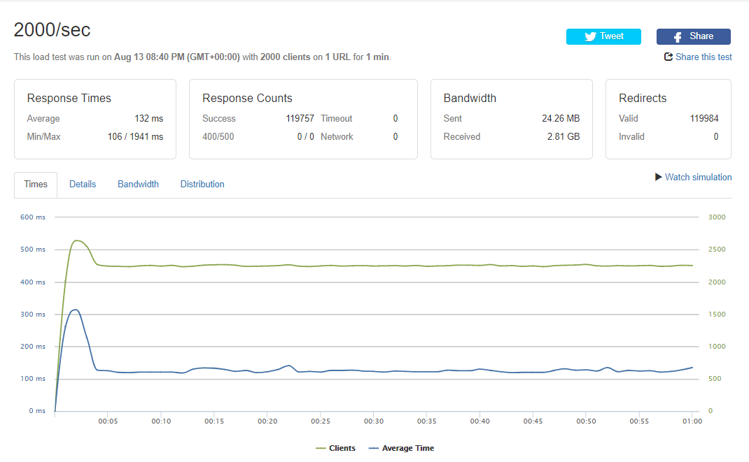The height and width of the screenshot is (462, 749).
Task: Click the play triangle beside Watch simulation
Action: point(658,178)
